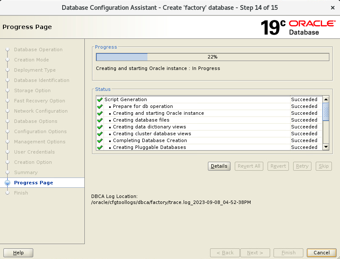Image resolution: width=340 pixels, height=259 pixels.
Task: Select Finish step in sidebar
Action: pos(21,193)
